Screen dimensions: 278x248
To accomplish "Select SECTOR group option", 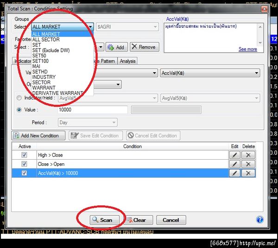I will (63, 82).
